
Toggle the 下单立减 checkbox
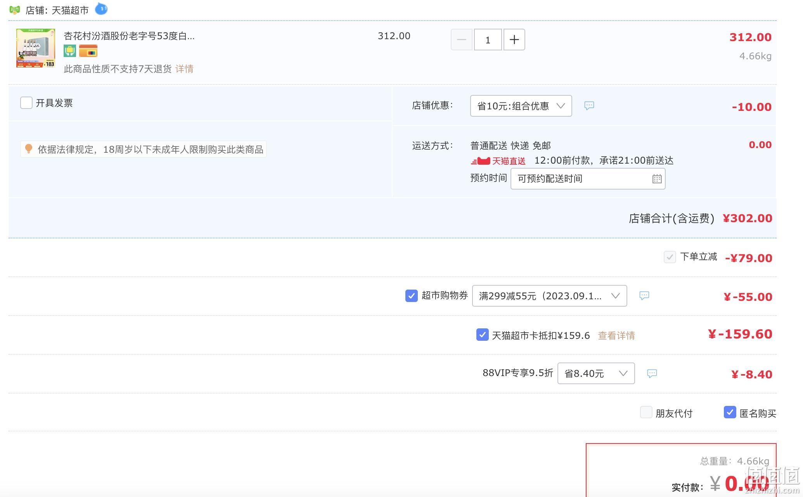tap(670, 257)
